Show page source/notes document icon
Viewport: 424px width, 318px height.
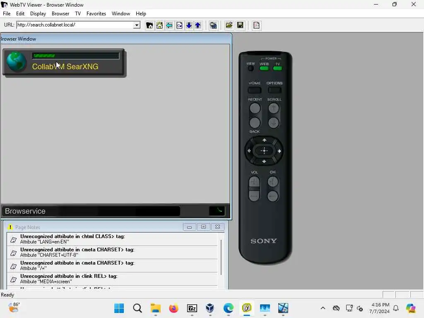click(256, 25)
